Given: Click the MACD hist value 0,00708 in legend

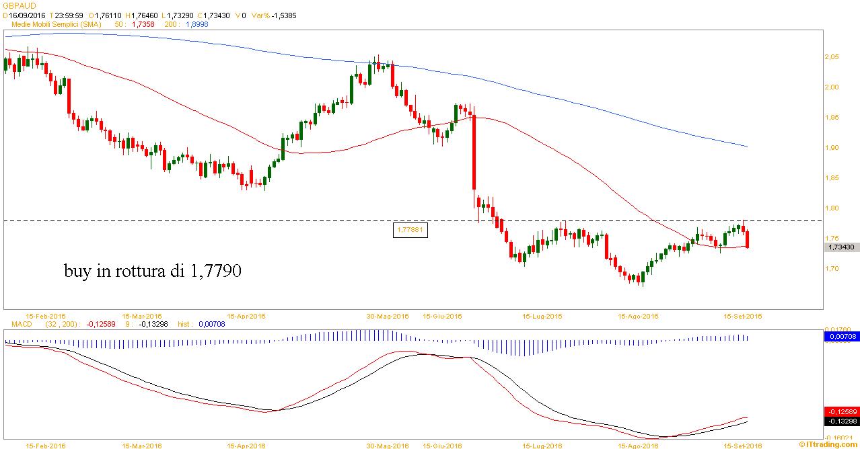Looking at the screenshot, I should [x=211, y=324].
